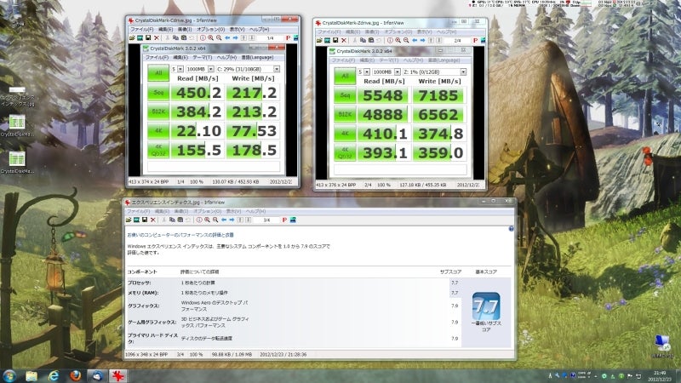Click Previous image arrow in C-drive IrfanView
Screen dimensions: 681x383
pyautogui.click(x=227, y=38)
